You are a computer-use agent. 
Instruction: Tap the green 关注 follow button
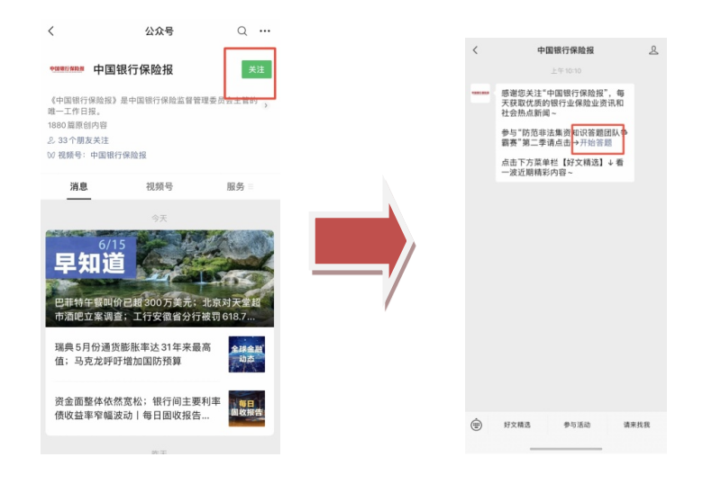pos(257,69)
